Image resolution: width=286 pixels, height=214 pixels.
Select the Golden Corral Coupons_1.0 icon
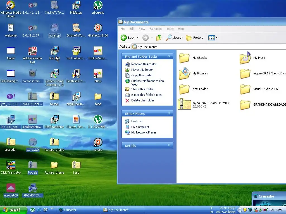[54, 74]
